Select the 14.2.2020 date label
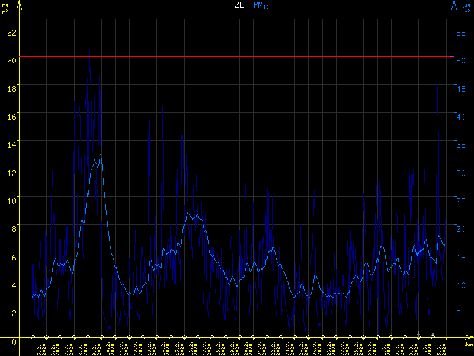Viewport: 474px width, 356px height. [164, 348]
